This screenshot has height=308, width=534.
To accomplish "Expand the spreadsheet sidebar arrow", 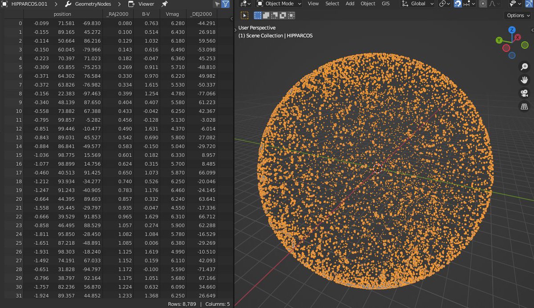I will (x=231, y=19).
